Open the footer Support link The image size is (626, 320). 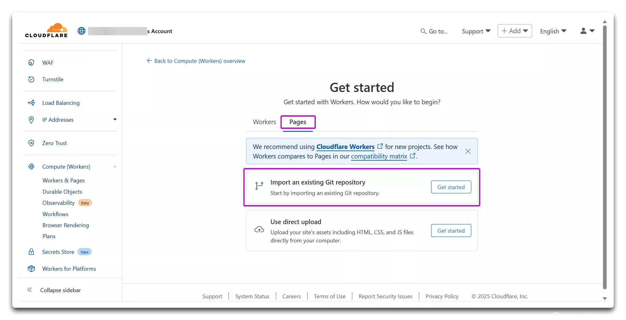tap(212, 296)
